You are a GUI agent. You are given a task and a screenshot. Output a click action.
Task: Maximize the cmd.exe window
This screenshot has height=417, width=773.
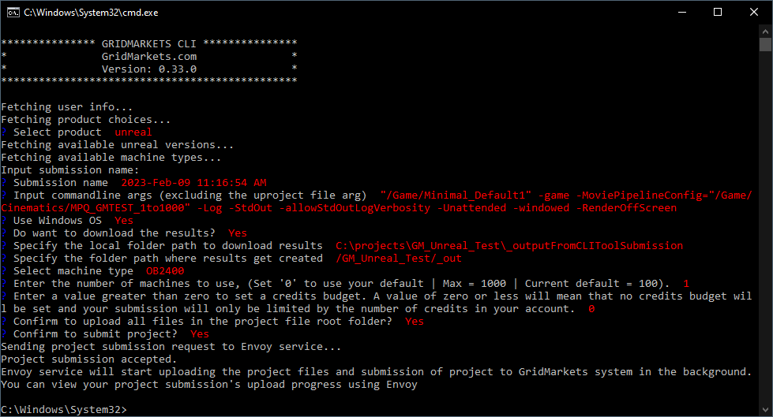point(718,13)
